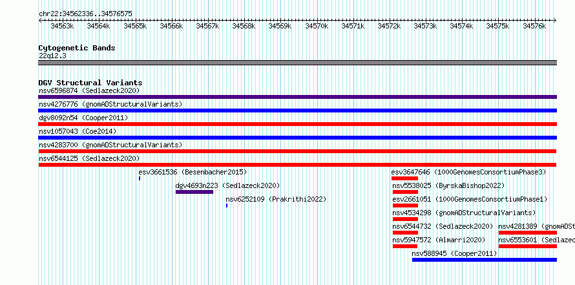Select the red nsv6544732 variant bar
575x285 pixels.
click(x=405, y=233)
